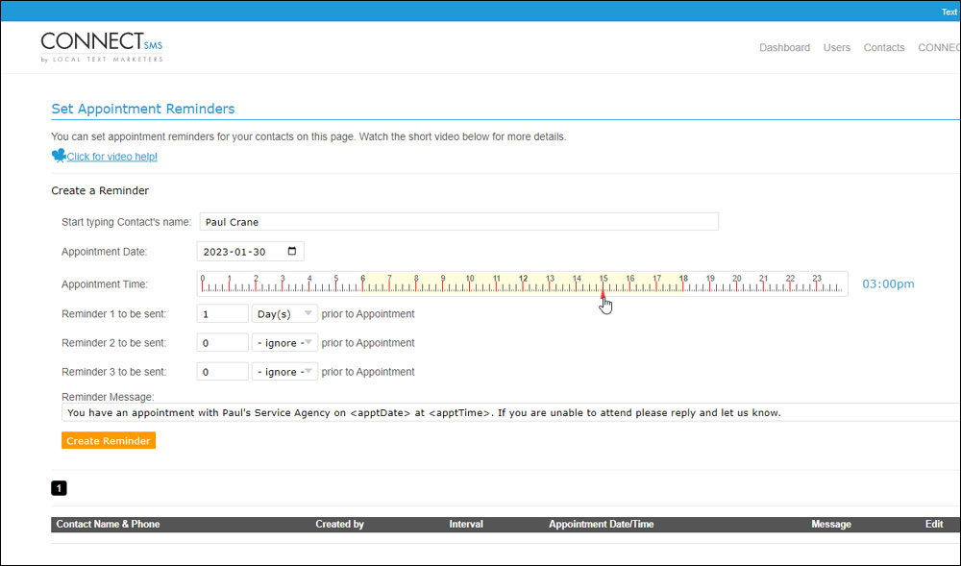Click the red 03:00pm time slider handle
This screenshot has height=566, width=961.
604,295
